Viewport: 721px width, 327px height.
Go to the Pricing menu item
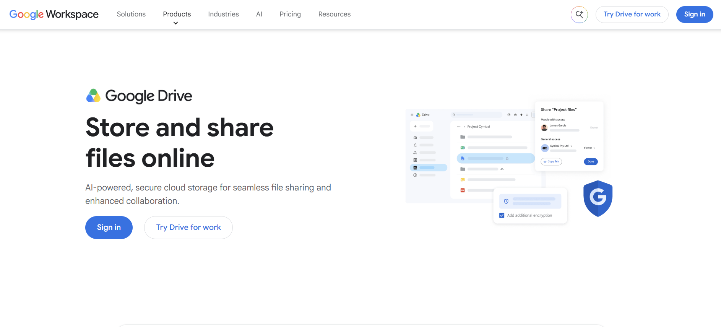tap(290, 14)
